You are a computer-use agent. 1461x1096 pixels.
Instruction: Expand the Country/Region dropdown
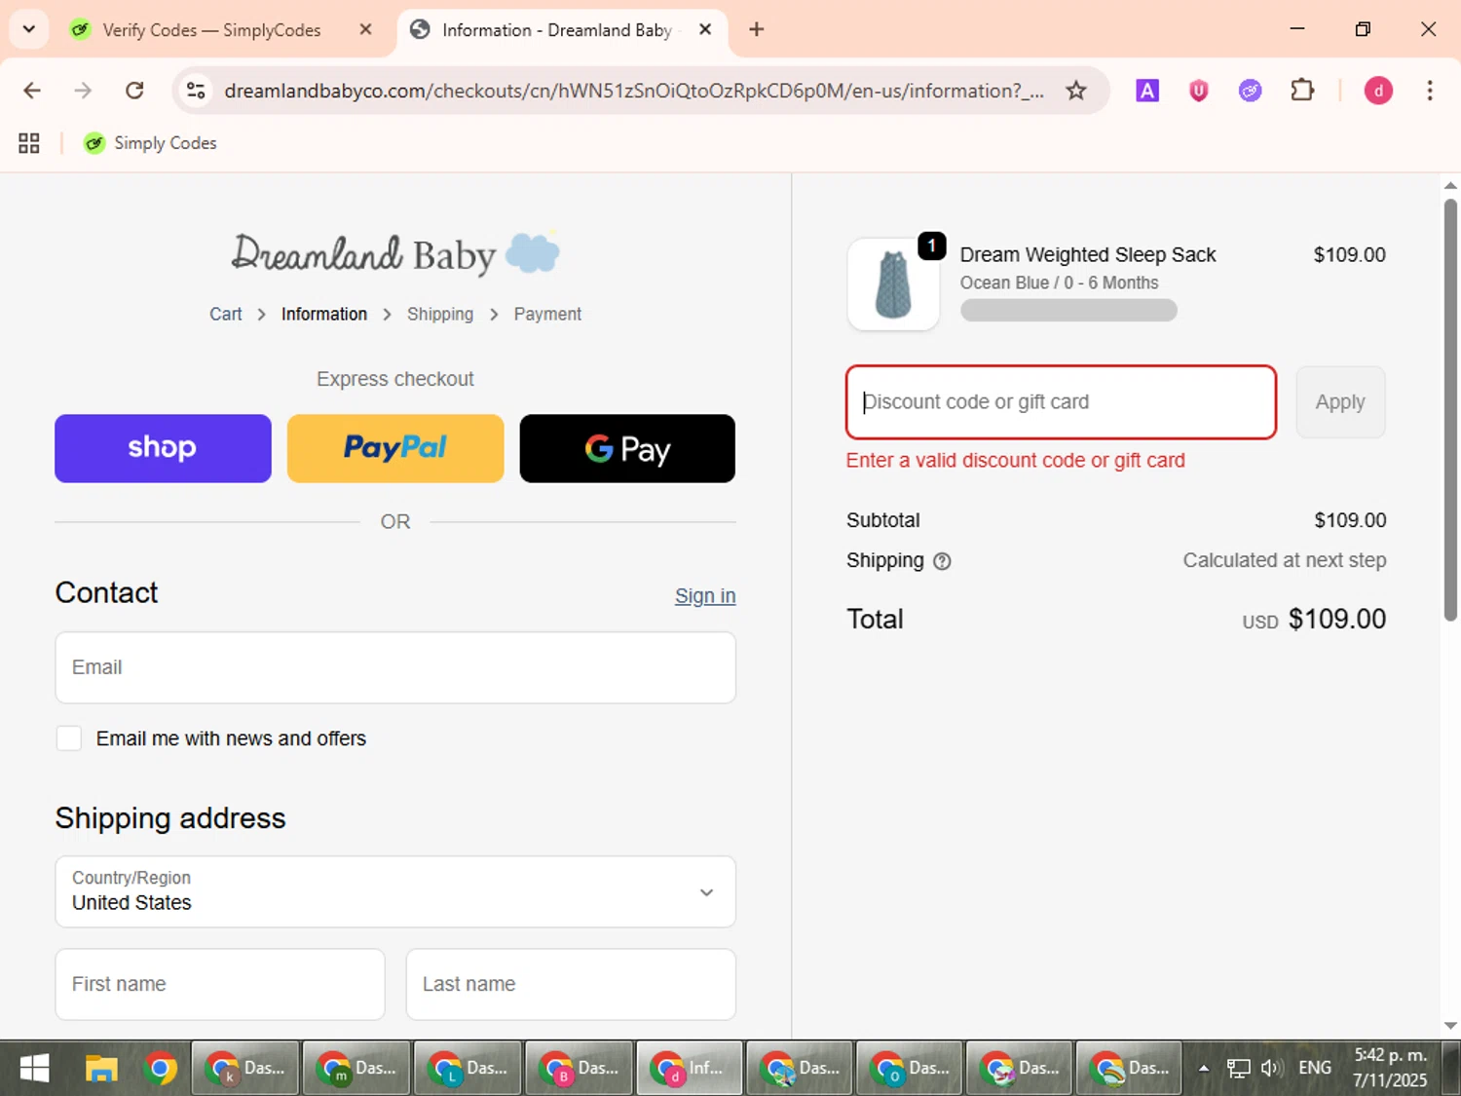[395, 891]
